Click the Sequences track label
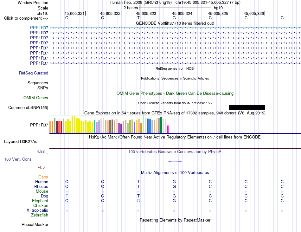This screenshot has height=232, width=301. coord(38,83)
